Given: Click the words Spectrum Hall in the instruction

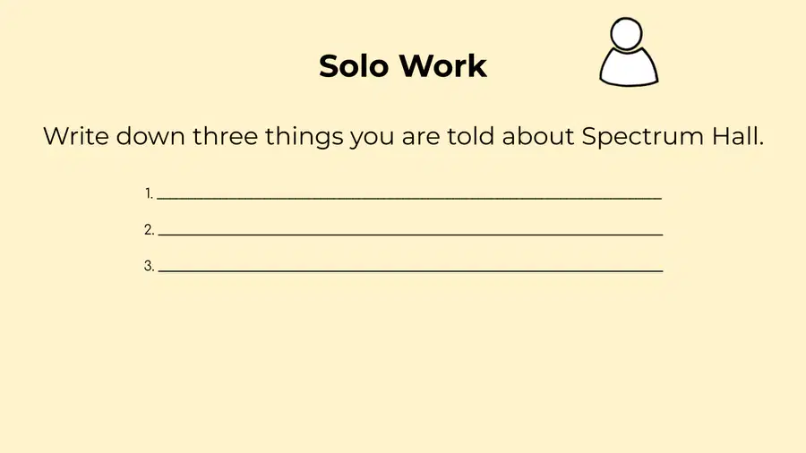Looking at the screenshot, I should point(673,137).
